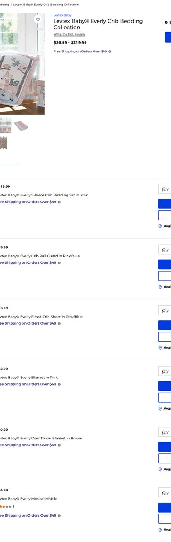This screenshot has height=542, width=171.
Task: Click info icon next to 5-Piece Set shipping
Action: click(x=59, y=202)
